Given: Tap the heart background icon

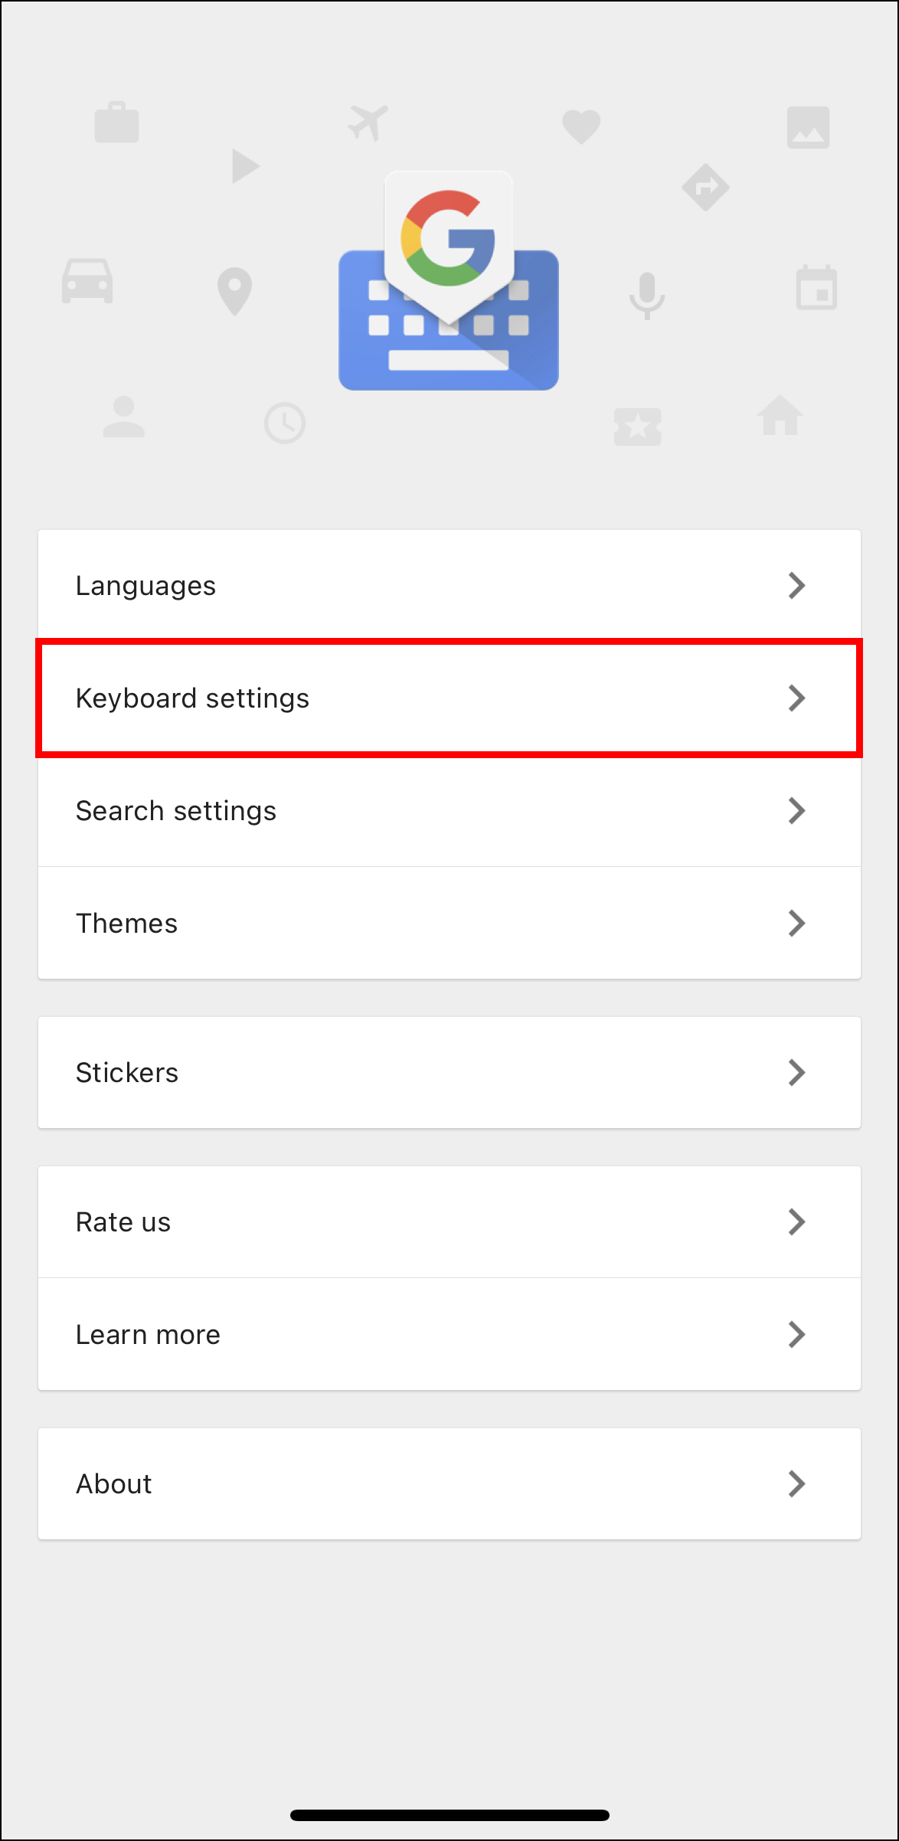Looking at the screenshot, I should pos(581,126).
